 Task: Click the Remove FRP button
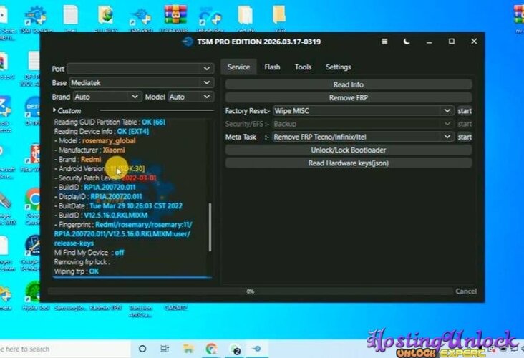tap(348, 97)
